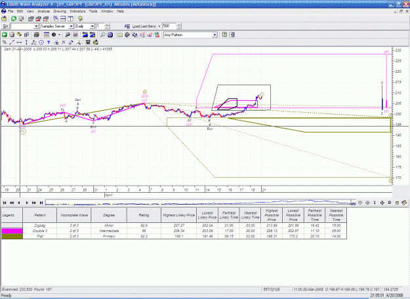Select the horizontal line drawing tool
Image resolution: width=410 pixels, height=299 pixels.
(19, 42)
